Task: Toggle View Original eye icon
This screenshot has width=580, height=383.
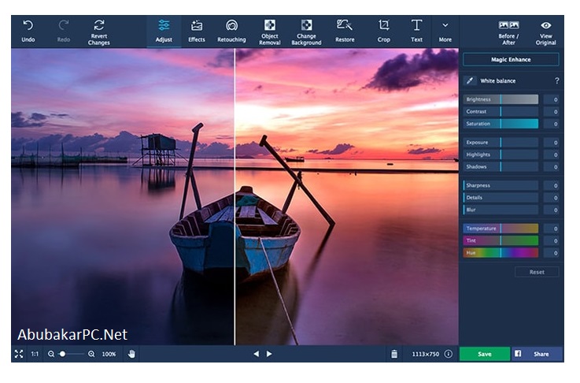Action: click(x=546, y=25)
